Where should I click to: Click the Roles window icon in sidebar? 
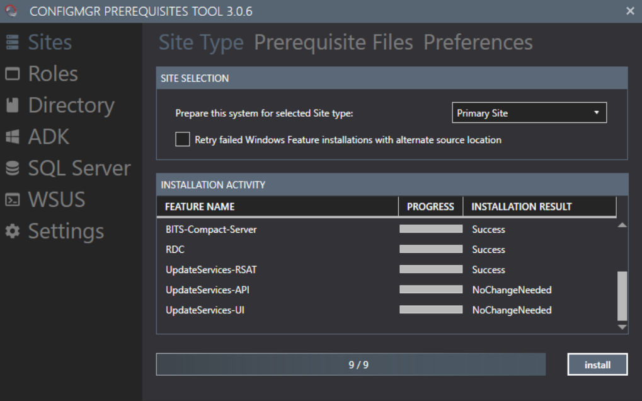12,74
